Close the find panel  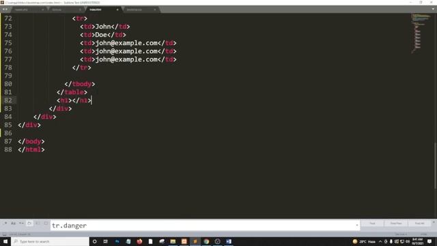434,222
